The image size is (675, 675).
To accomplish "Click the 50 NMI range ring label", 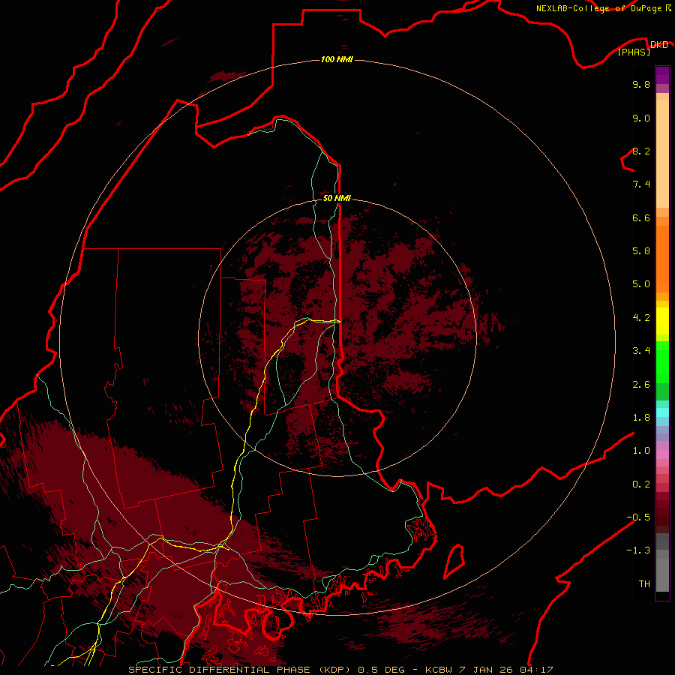I will coord(337,198).
